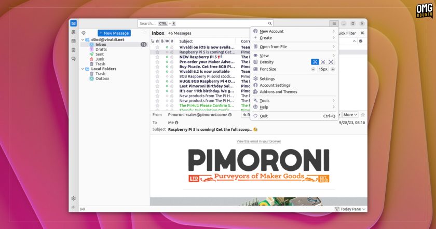Open the hamburger application menu button
Viewport: 436px width, 229px height.
coord(334,23)
